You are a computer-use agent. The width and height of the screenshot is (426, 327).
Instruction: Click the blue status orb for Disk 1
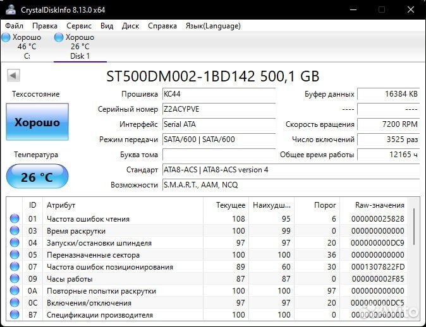(x=59, y=37)
